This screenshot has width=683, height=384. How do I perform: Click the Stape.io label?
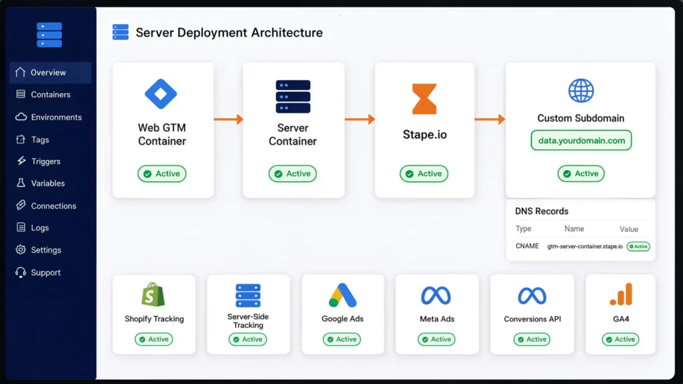point(425,135)
